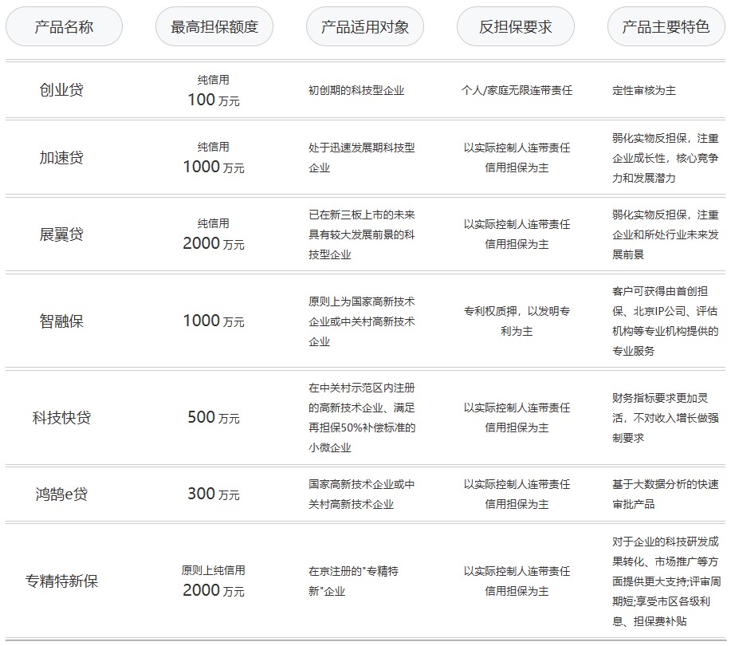The image size is (731, 646).
Task: Open the 加速贷 product row title
Action: (x=61, y=157)
